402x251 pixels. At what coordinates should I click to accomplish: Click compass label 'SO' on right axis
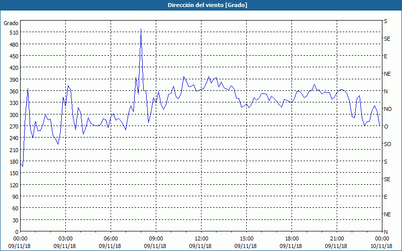(387, 144)
